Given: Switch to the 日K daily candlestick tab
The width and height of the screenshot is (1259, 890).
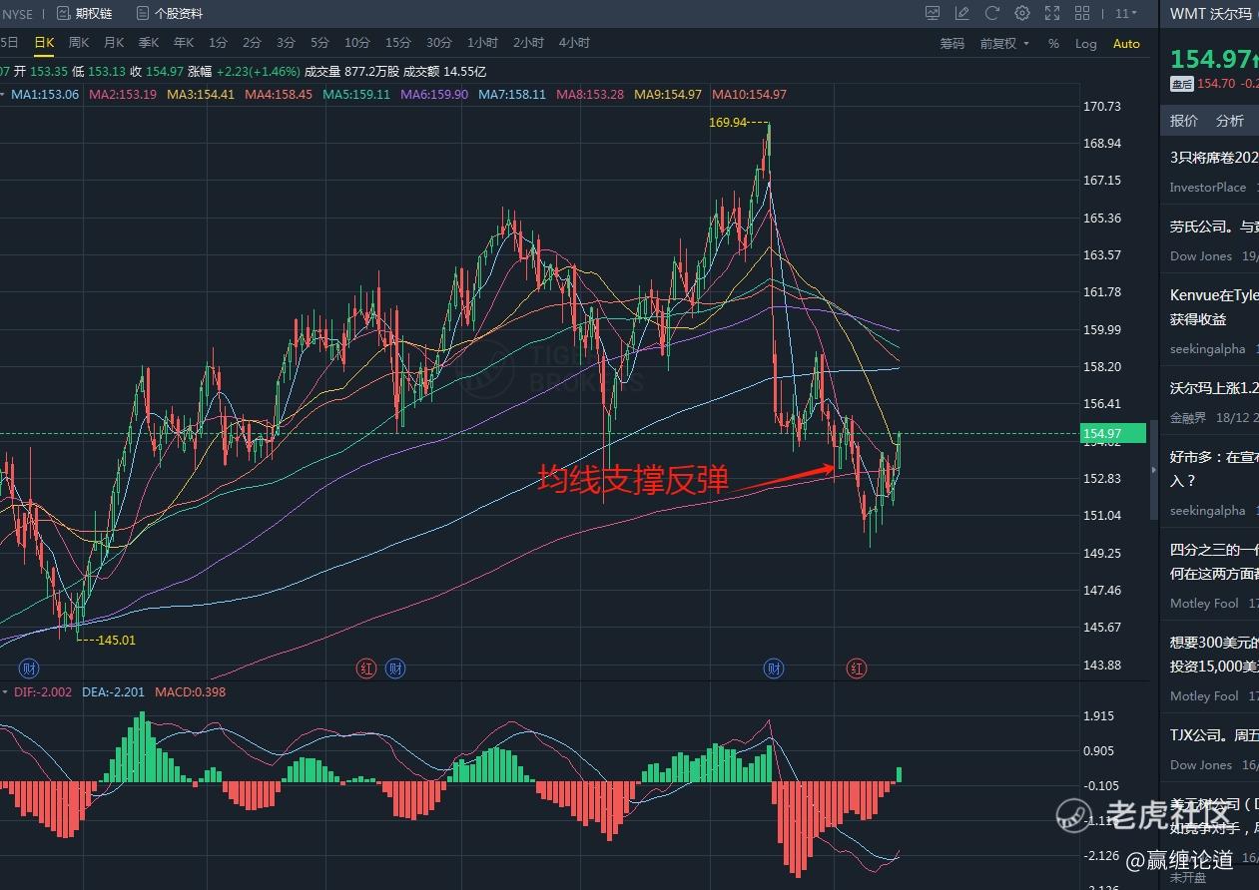Looking at the screenshot, I should [44, 43].
